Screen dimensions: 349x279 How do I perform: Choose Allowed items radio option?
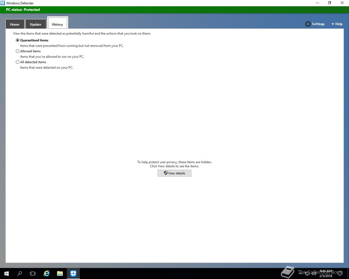click(x=17, y=51)
